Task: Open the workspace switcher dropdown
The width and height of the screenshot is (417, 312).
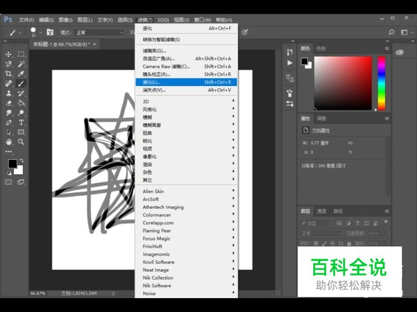Action: tap(407, 32)
